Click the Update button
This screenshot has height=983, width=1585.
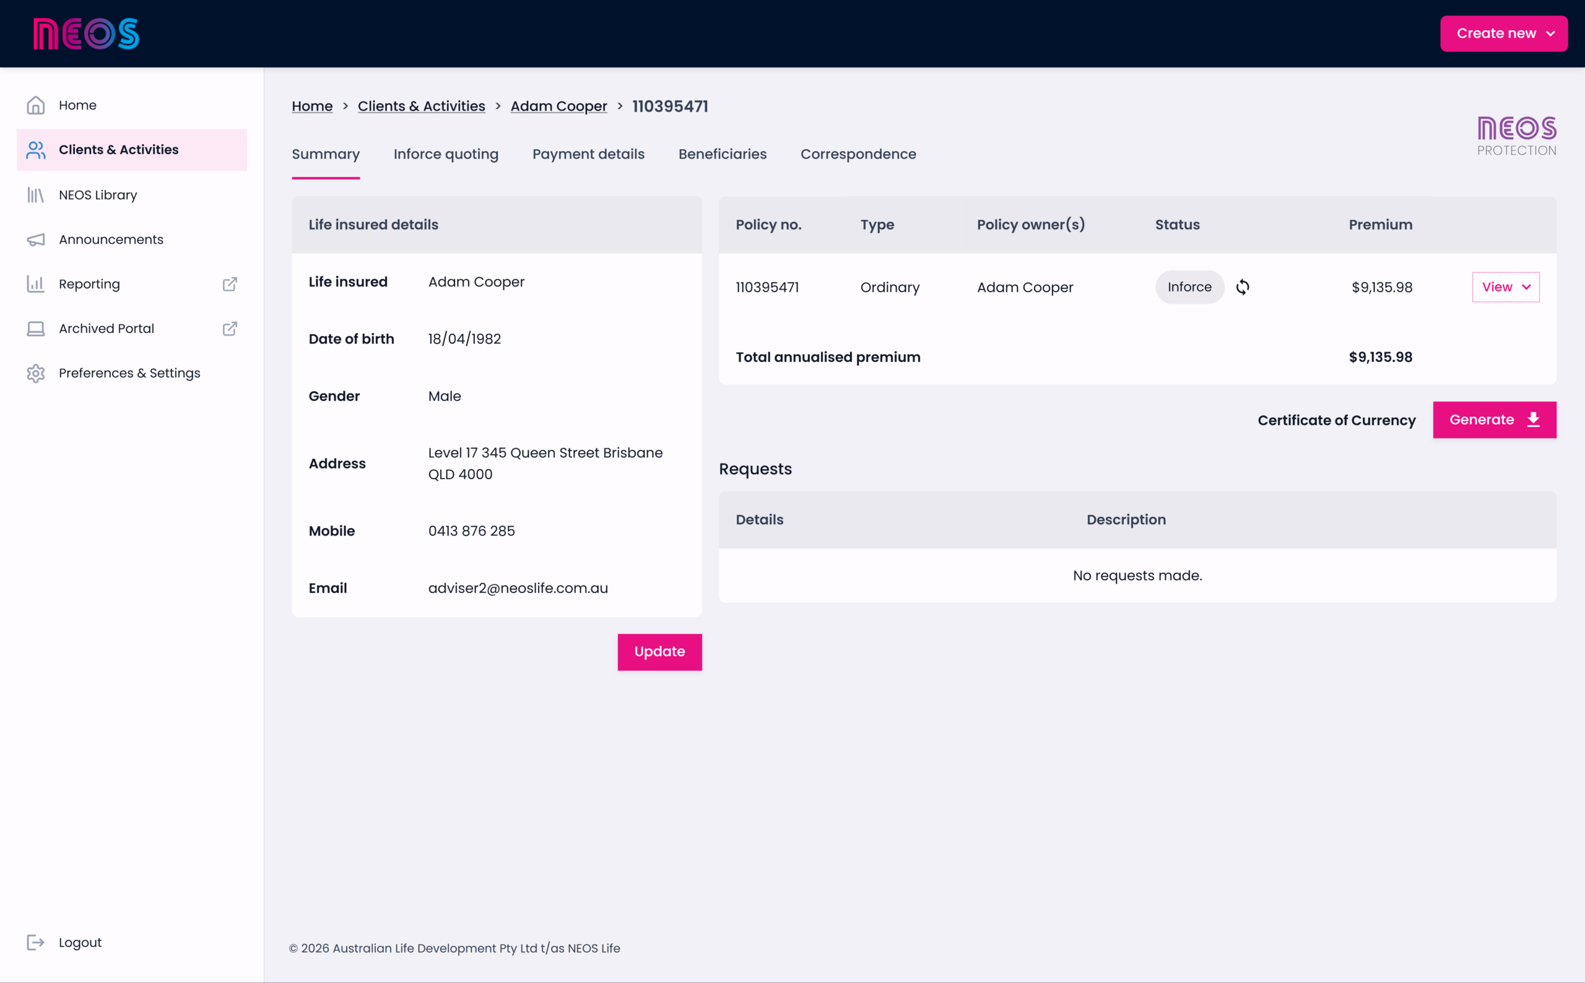(x=659, y=652)
